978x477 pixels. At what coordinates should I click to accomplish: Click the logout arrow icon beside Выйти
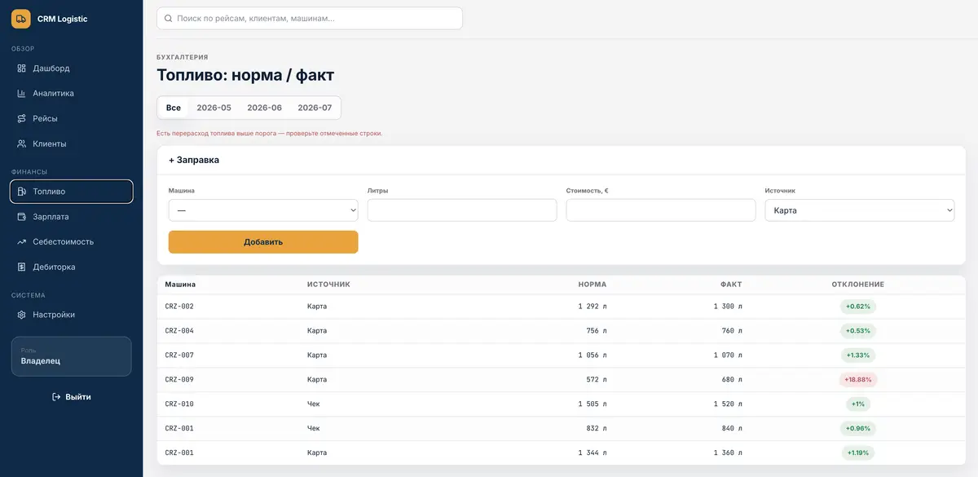click(x=56, y=397)
